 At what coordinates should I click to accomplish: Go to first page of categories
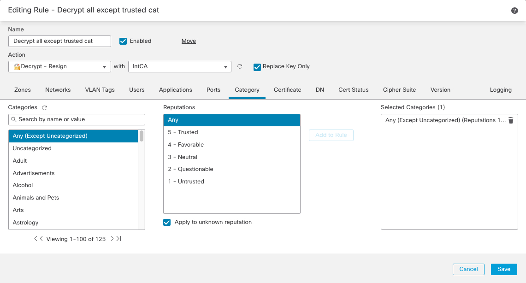[x=34, y=239]
